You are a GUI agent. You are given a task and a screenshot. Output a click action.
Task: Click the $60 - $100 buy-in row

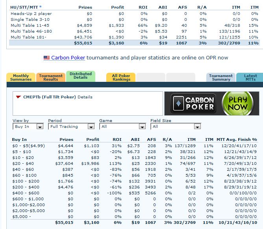134,175
